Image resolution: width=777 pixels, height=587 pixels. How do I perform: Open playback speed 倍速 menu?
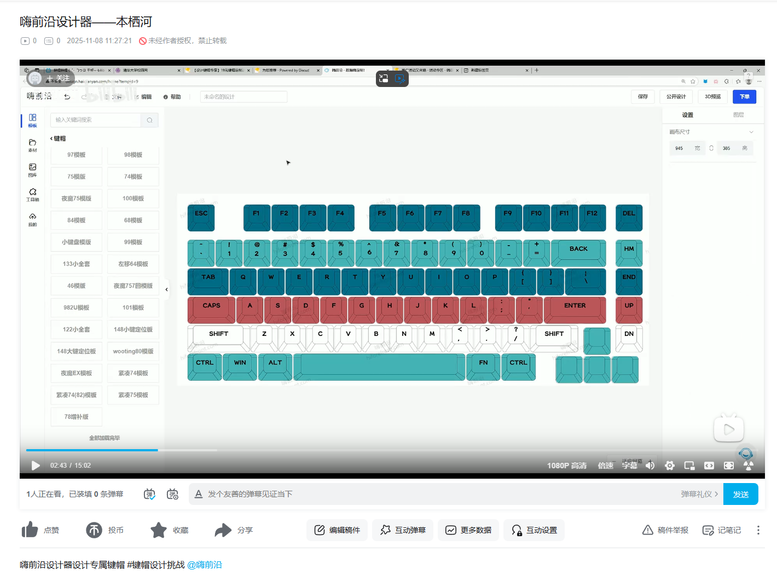(x=605, y=466)
